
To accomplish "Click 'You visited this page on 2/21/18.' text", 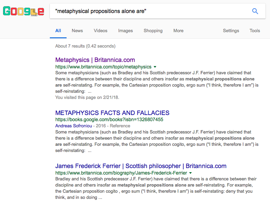I will (87, 98).
